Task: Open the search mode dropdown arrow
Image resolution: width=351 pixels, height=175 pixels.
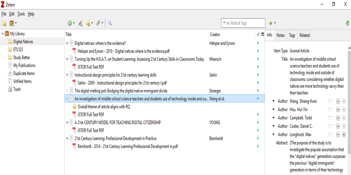Action: point(224,23)
